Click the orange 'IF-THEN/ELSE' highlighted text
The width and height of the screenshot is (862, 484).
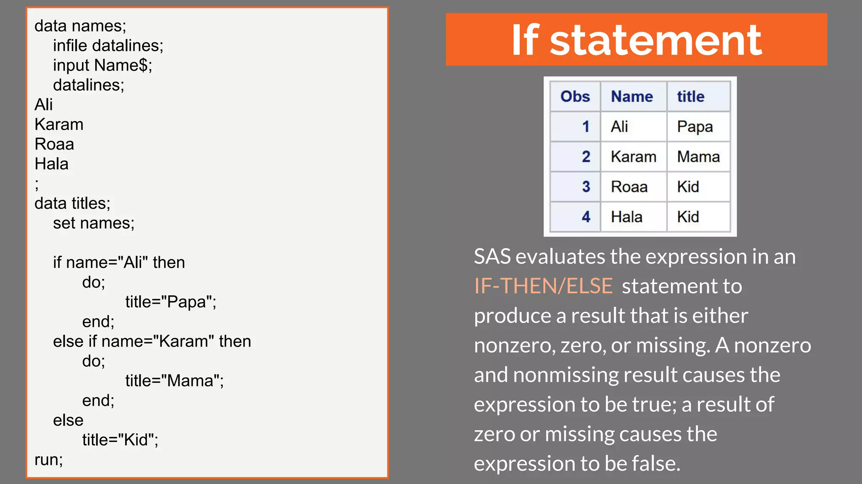tap(543, 286)
